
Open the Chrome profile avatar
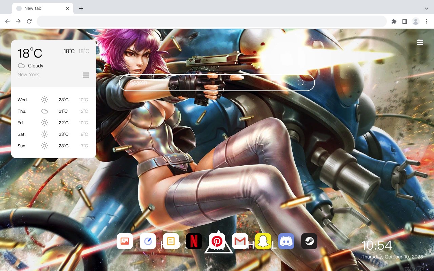(x=416, y=21)
